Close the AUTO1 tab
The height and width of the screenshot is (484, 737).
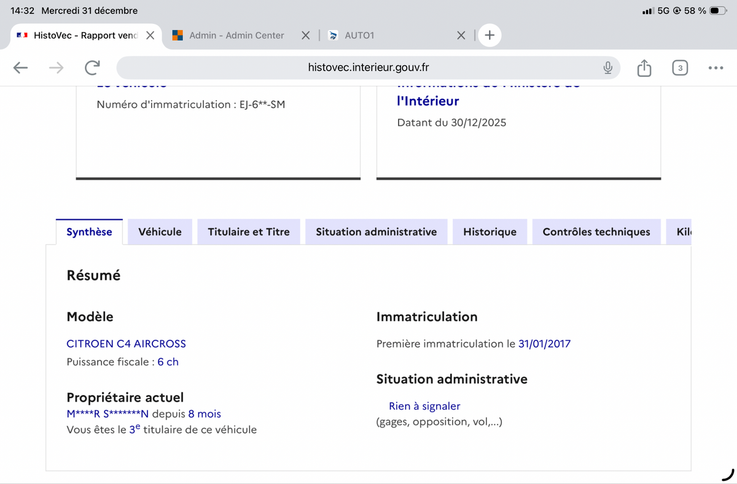tap(461, 36)
